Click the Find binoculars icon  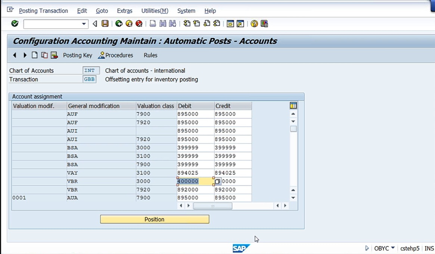click(x=162, y=24)
